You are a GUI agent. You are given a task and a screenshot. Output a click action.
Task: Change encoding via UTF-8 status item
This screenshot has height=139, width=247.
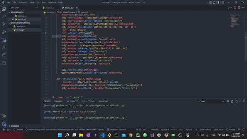174,130
